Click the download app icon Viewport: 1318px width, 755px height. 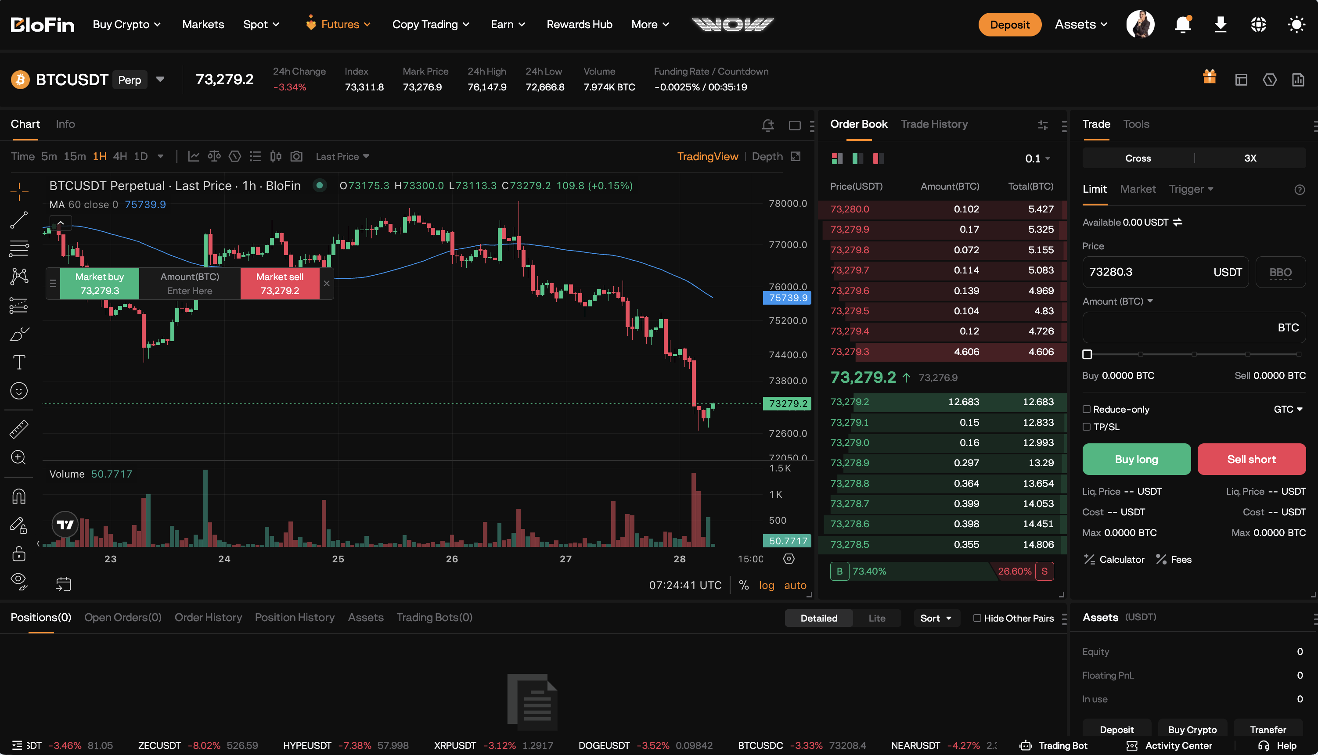click(1221, 25)
